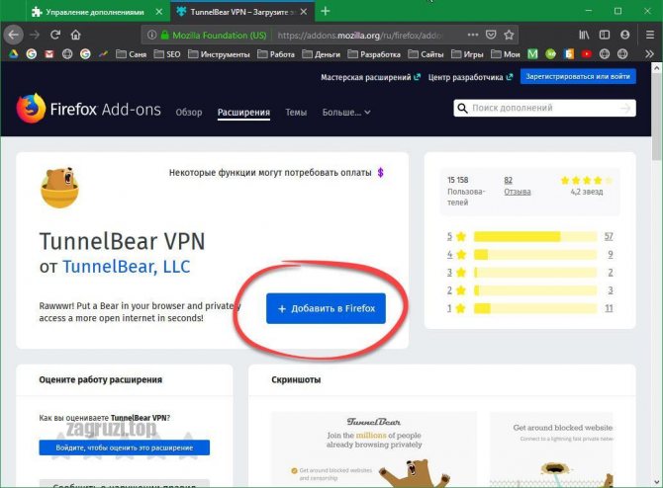This screenshot has height=488, width=663.
Task: Open the Игры bookmarks folder
Action: [x=467, y=54]
